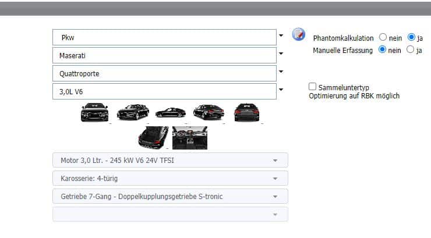Image resolution: width=431 pixels, height=238 pixels.
Task: Click the round blue edit icon beside Pkw
Action: [299, 34]
